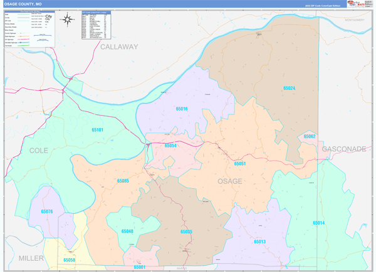Open the ZIP code location legend table
The image size is (376, 272).
coord(95,24)
